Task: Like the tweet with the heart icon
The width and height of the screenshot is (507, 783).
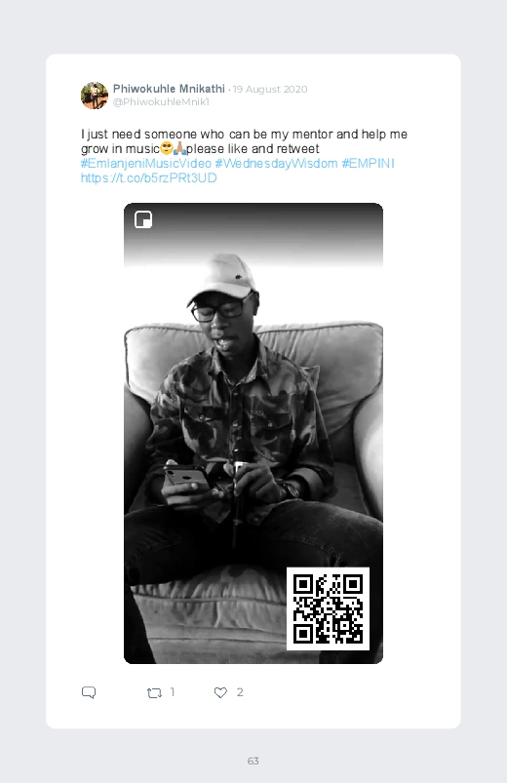Action: tap(220, 692)
